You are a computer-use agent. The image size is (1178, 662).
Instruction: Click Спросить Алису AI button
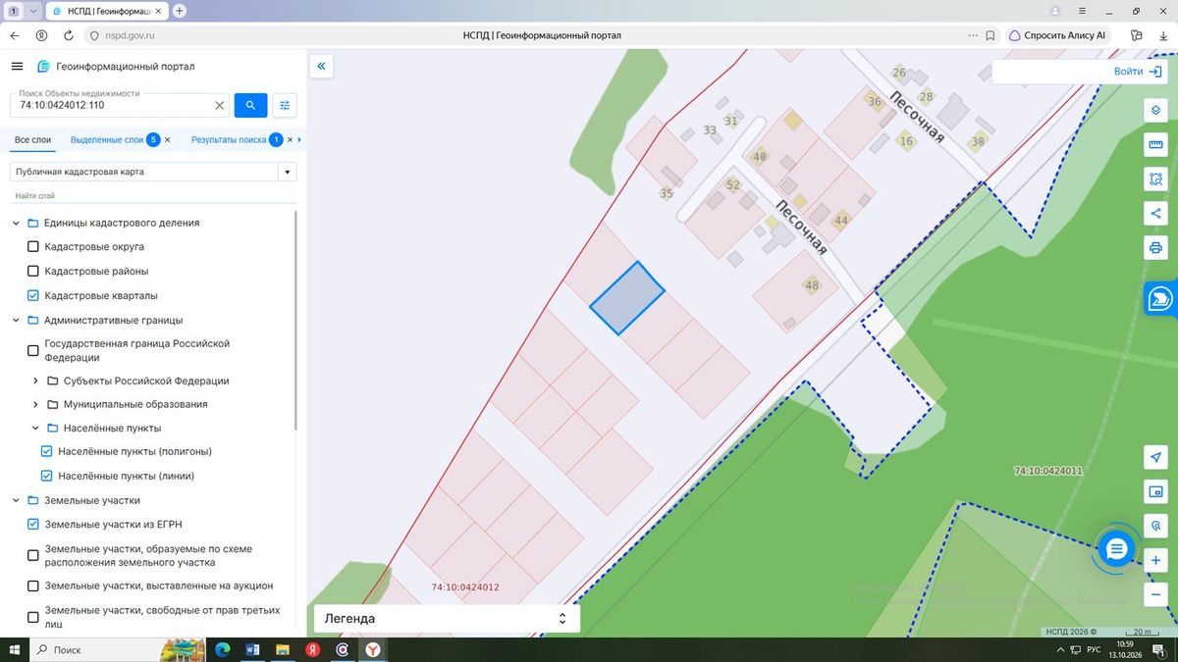1057,35
